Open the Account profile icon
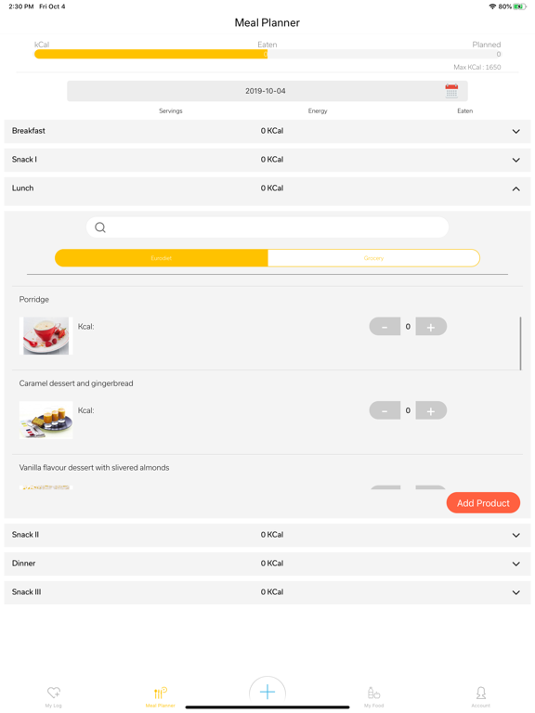This screenshot has height=713, width=535. pos(481,693)
